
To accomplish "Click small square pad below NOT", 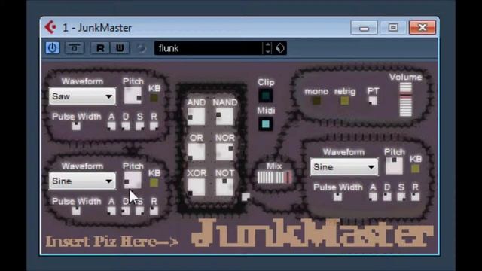I will click(246, 197).
